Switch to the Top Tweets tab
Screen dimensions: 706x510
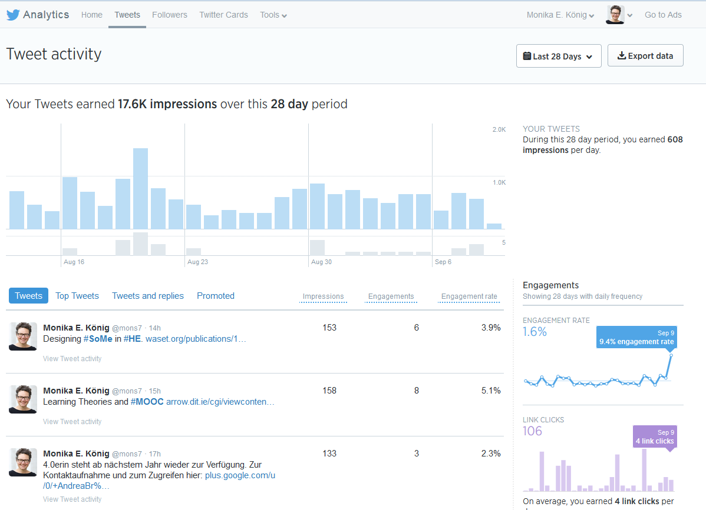(x=77, y=296)
